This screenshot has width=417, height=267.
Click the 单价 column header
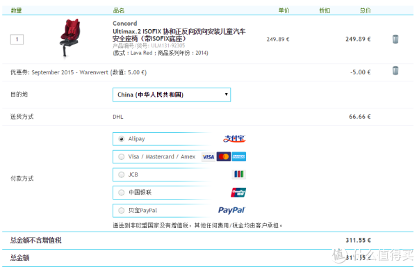click(x=284, y=10)
